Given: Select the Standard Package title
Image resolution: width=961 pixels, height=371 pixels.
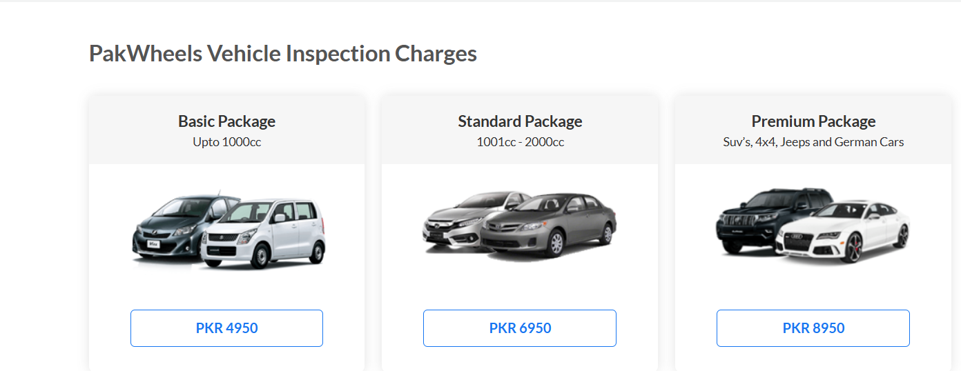Looking at the screenshot, I should [520, 121].
